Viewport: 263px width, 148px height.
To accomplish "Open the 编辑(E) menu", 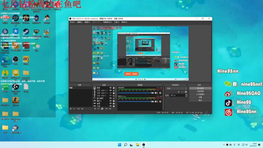I will coord(80,22).
